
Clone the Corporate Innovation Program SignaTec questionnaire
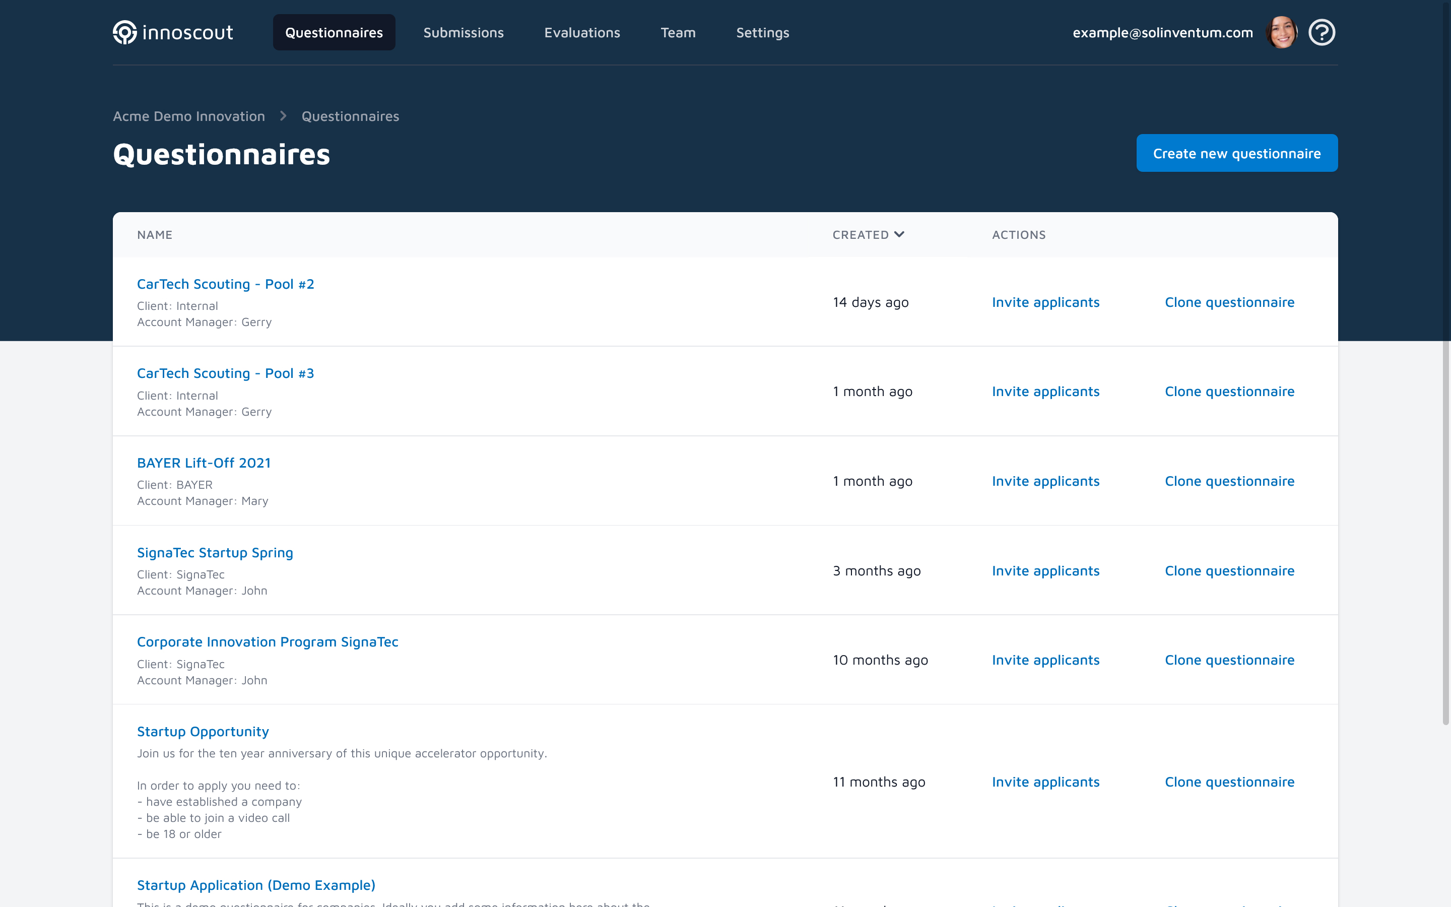[x=1230, y=660]
